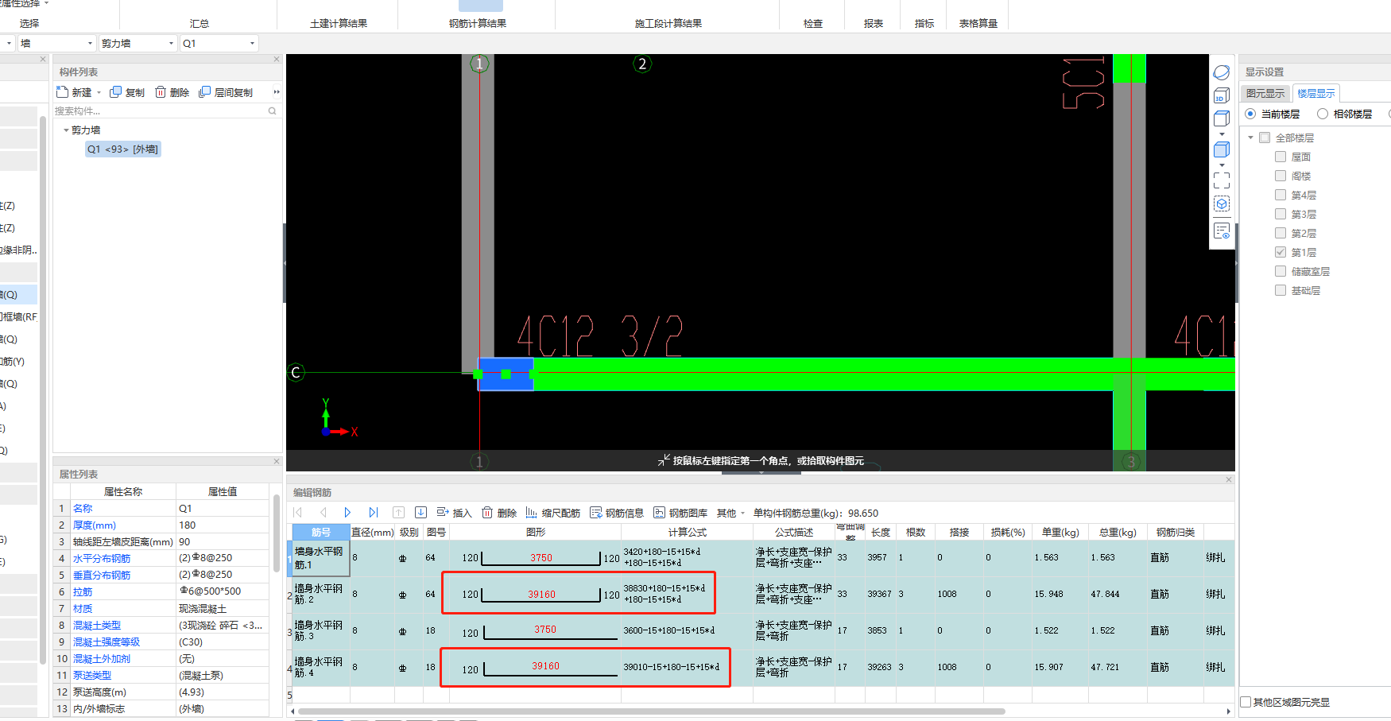The width and height of the screenshot is (1391, 721).
Task: Open the 剪力墙 type dropdown
Action: 138,43
